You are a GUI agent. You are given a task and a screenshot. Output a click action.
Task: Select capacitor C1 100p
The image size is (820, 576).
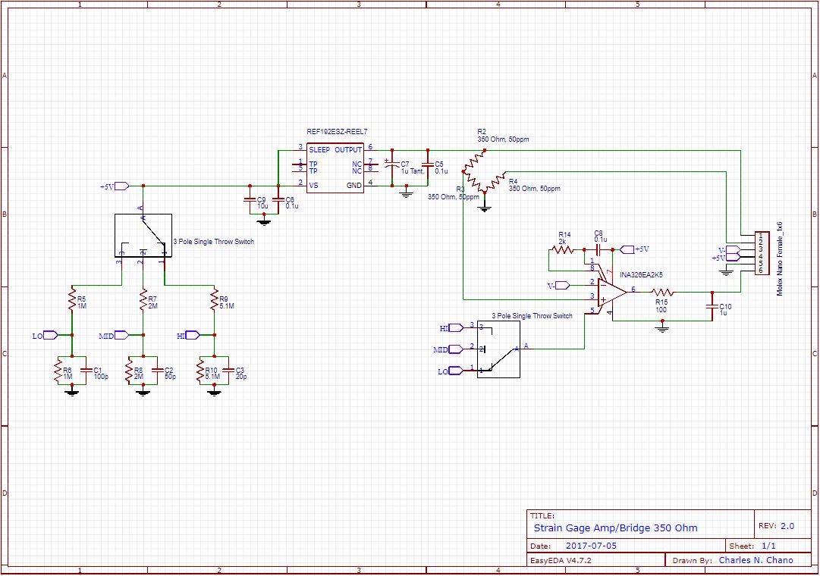pyautogui.click(x=86, y=371)
